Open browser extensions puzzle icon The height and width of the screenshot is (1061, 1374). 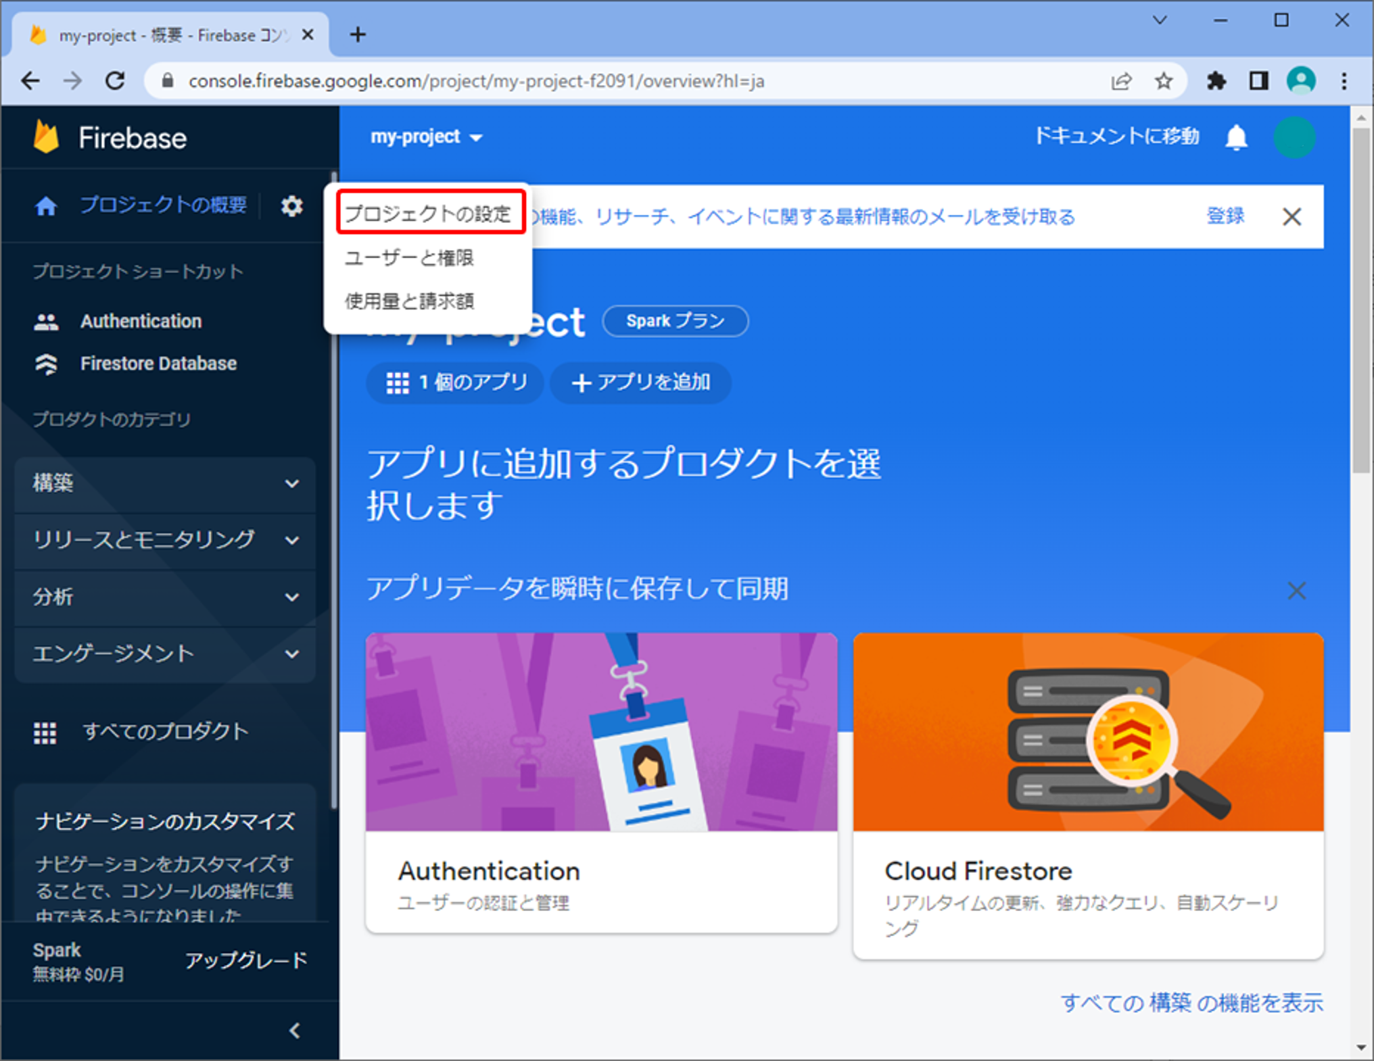click(1216, 81)
